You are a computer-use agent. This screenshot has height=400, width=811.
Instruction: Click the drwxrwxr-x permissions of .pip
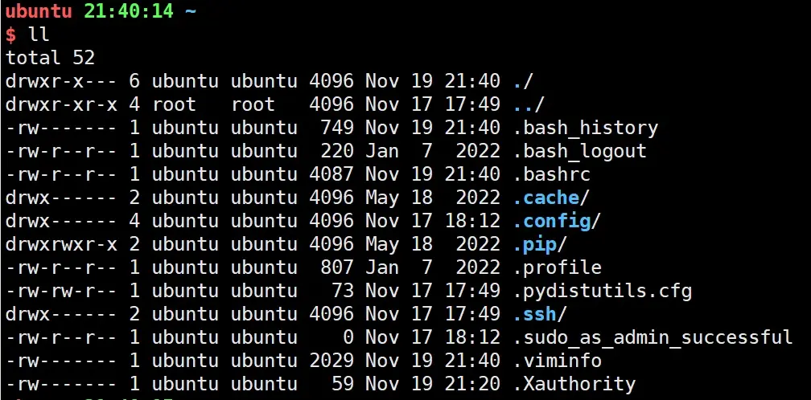(61, 244)
